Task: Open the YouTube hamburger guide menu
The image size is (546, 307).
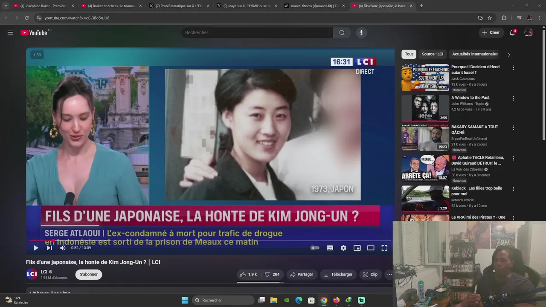Action: [10, 32]
